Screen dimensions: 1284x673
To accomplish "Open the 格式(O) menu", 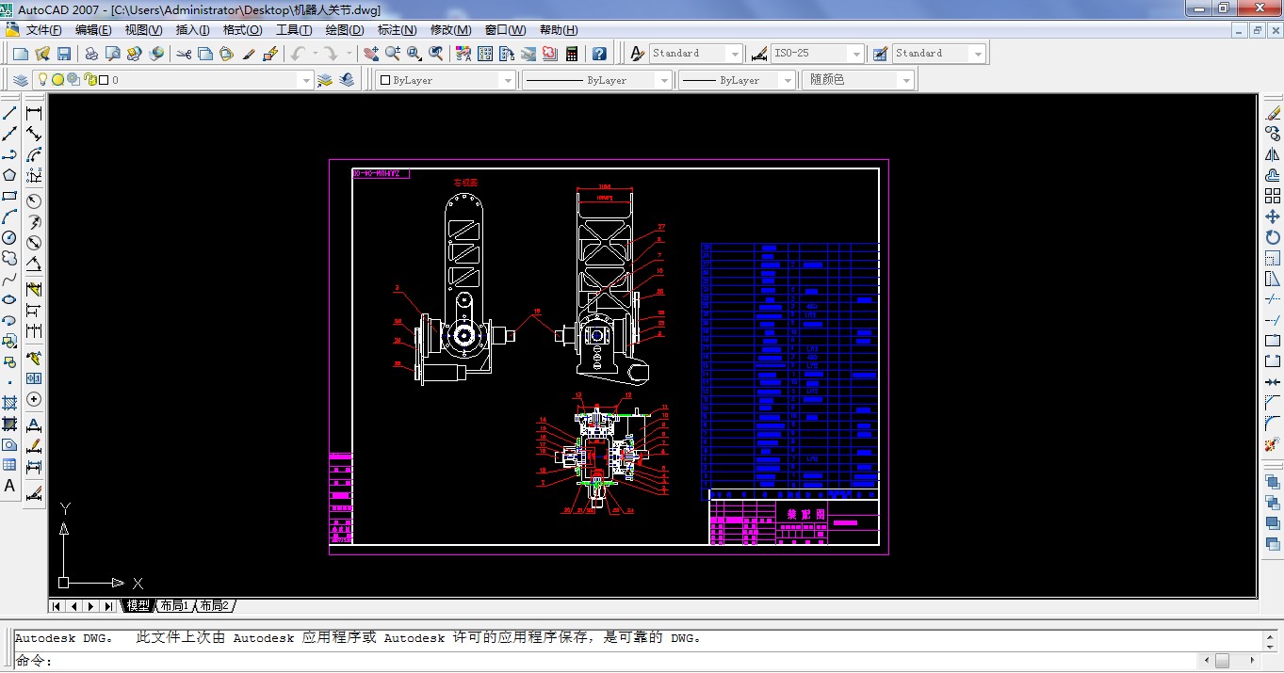I will (242, 30).
